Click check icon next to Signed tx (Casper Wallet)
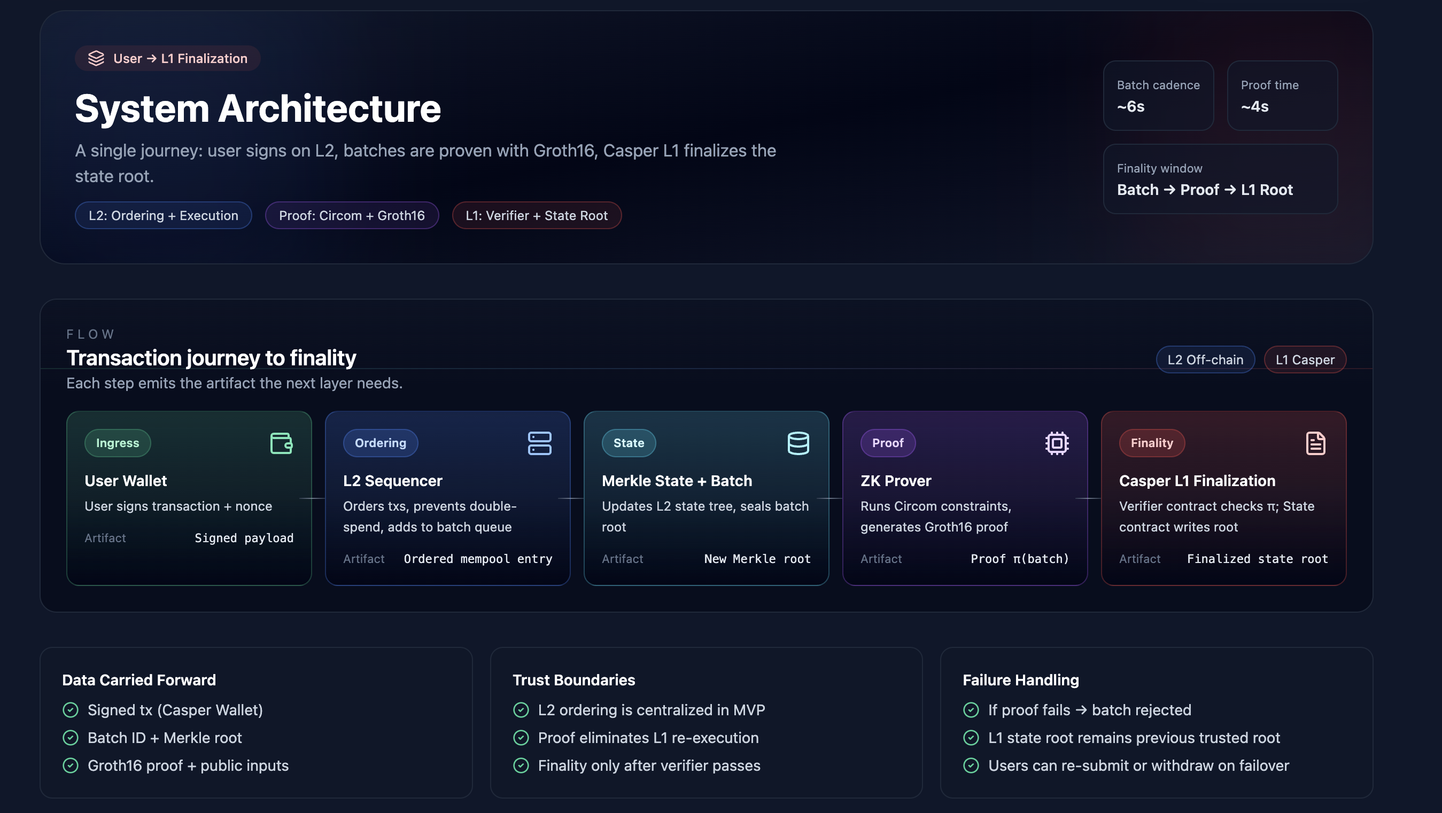1442x813 pixels. (x=71, y=710)
